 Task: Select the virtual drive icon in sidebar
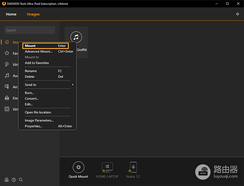(7, 109)
